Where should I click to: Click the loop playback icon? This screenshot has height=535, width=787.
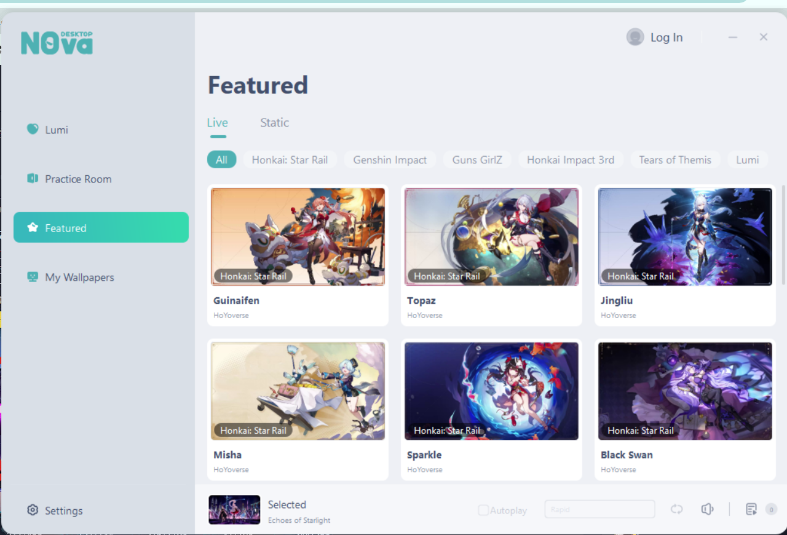pos(677,509)
